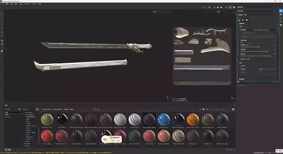Image resolution: width=283 pixels, height=154 pixels.
Task: Click the search magnifier icon in assets panel
Action: [94, 109]
